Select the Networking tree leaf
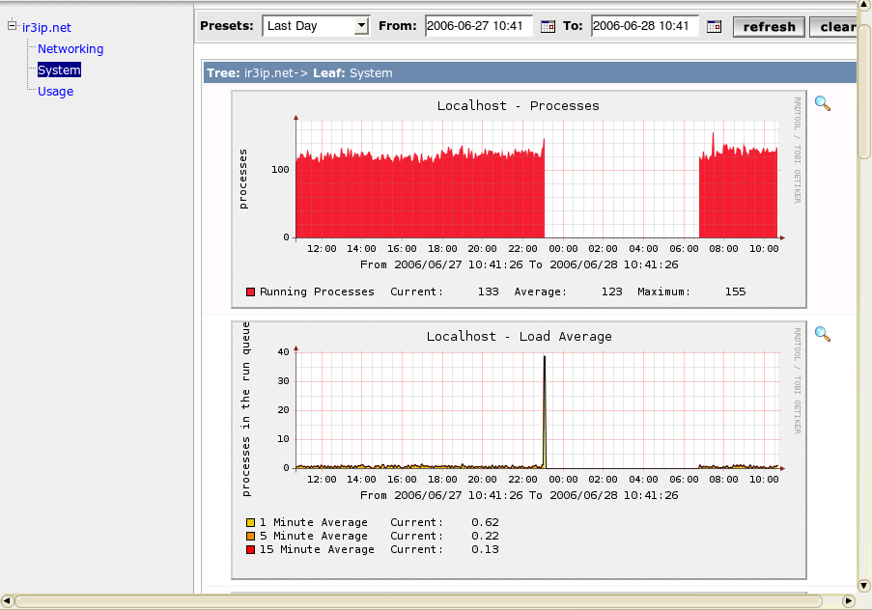The width and height of the screenshot is (872, 610). pos(70,49)
